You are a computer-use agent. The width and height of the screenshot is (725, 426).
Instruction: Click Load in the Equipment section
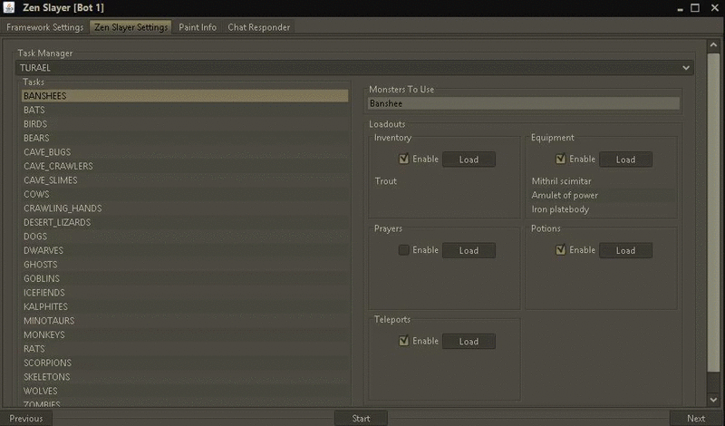pyautogui.click(x=625, y=160)
